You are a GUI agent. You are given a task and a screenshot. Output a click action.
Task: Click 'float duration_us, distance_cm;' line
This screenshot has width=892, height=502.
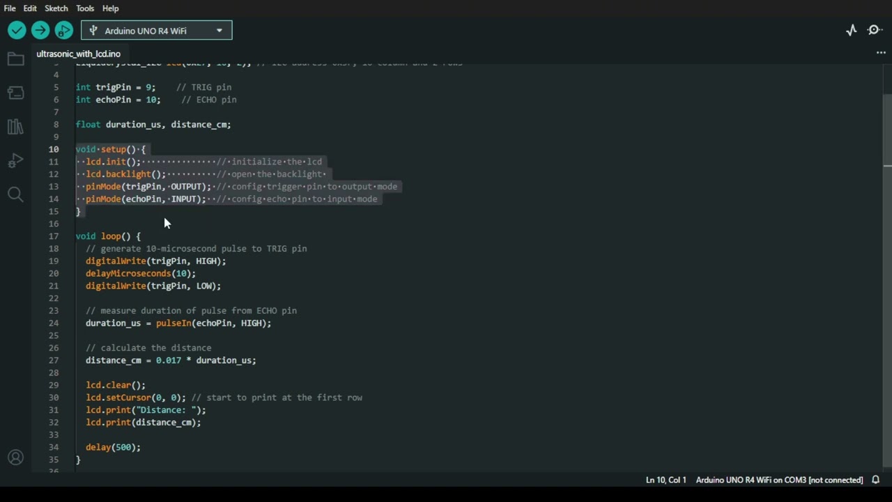pyautogui.click(x=153, y=125)
